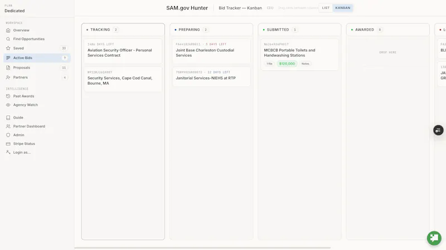Click the Partners count badge 4
Screen dimensions: 446x250
click(65, 77)
